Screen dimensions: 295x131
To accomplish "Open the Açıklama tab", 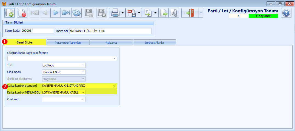I will click(x=111, y=43).
